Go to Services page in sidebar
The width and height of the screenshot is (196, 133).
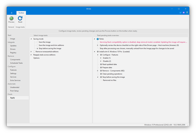coord(13,77)
